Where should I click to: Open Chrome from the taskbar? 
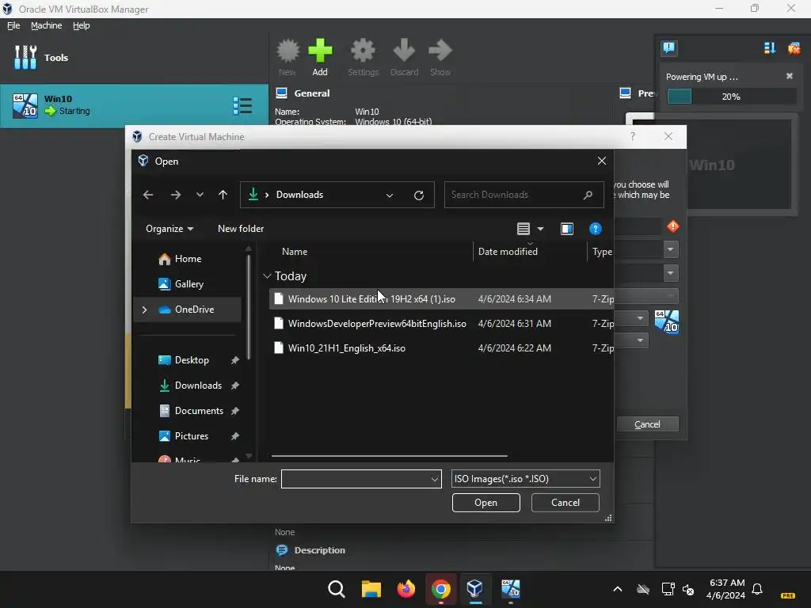click(440, 589)
